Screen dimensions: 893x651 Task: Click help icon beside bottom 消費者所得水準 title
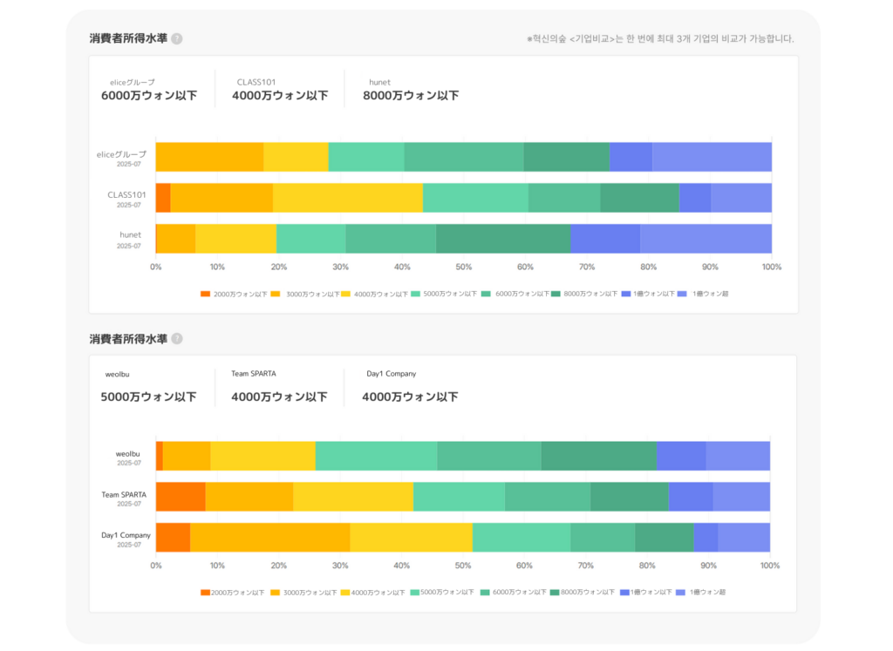177,339
